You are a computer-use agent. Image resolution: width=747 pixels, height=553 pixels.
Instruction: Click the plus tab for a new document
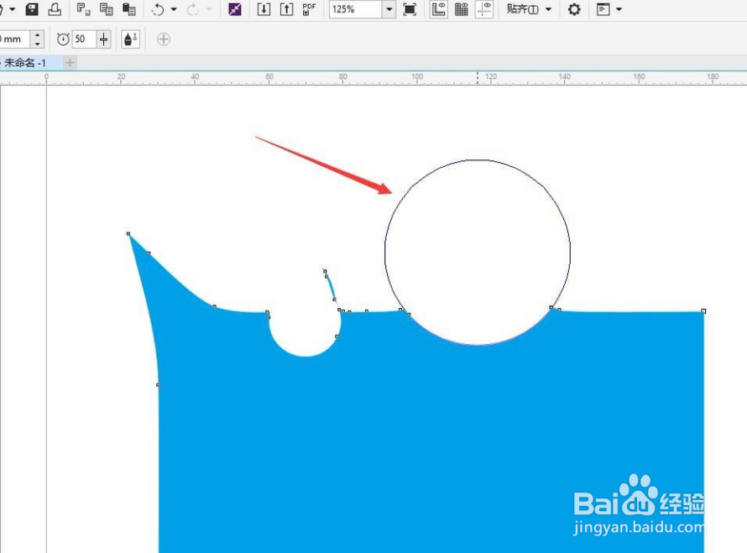pos(70,63)
